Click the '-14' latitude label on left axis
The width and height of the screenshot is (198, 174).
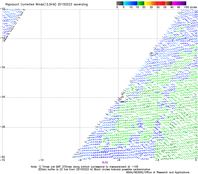2,67
